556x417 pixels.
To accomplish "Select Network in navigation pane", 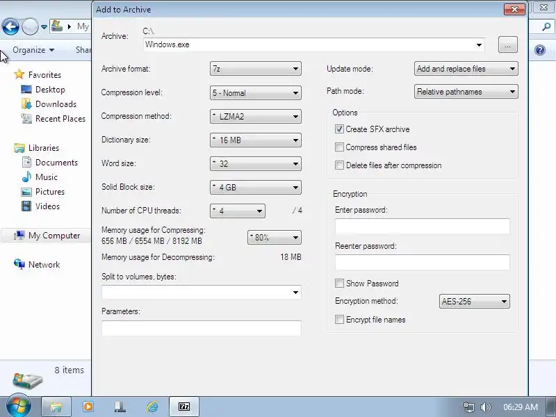I will pos(37,265).
